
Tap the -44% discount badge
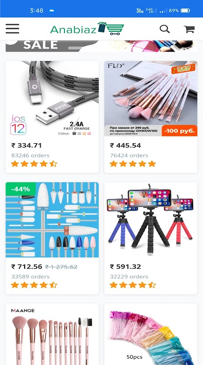21,188
